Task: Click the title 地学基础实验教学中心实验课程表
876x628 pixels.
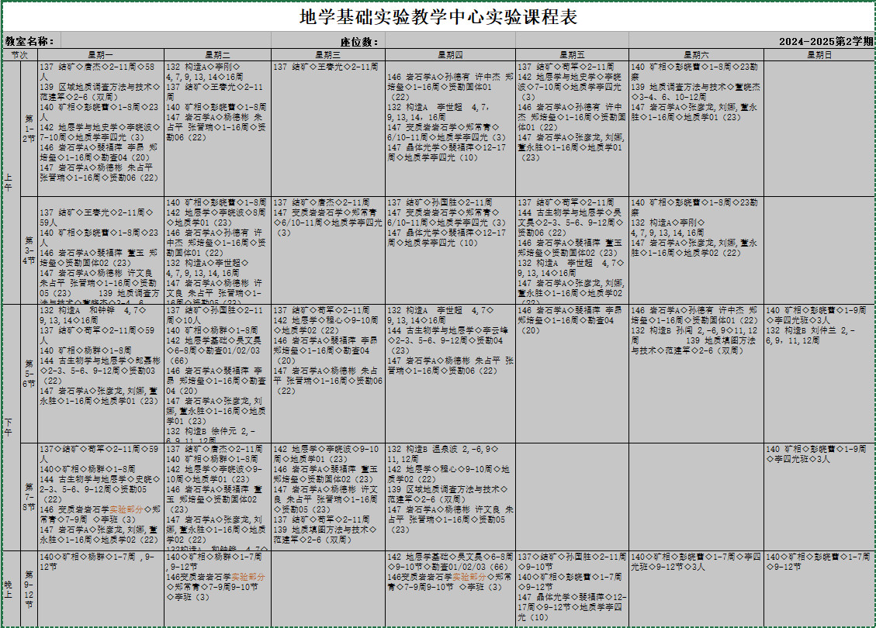Action: coord(438,18)
